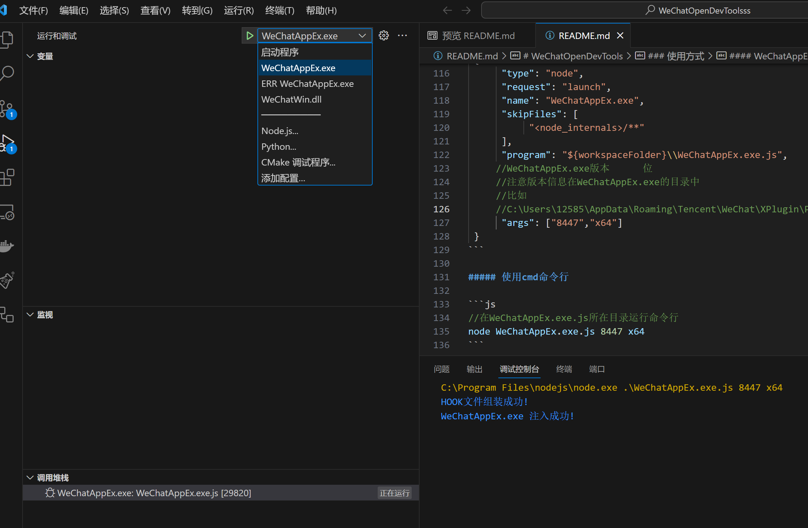Switch to README.md editor tab
The image size is (808, 528).
click(583, 35)
